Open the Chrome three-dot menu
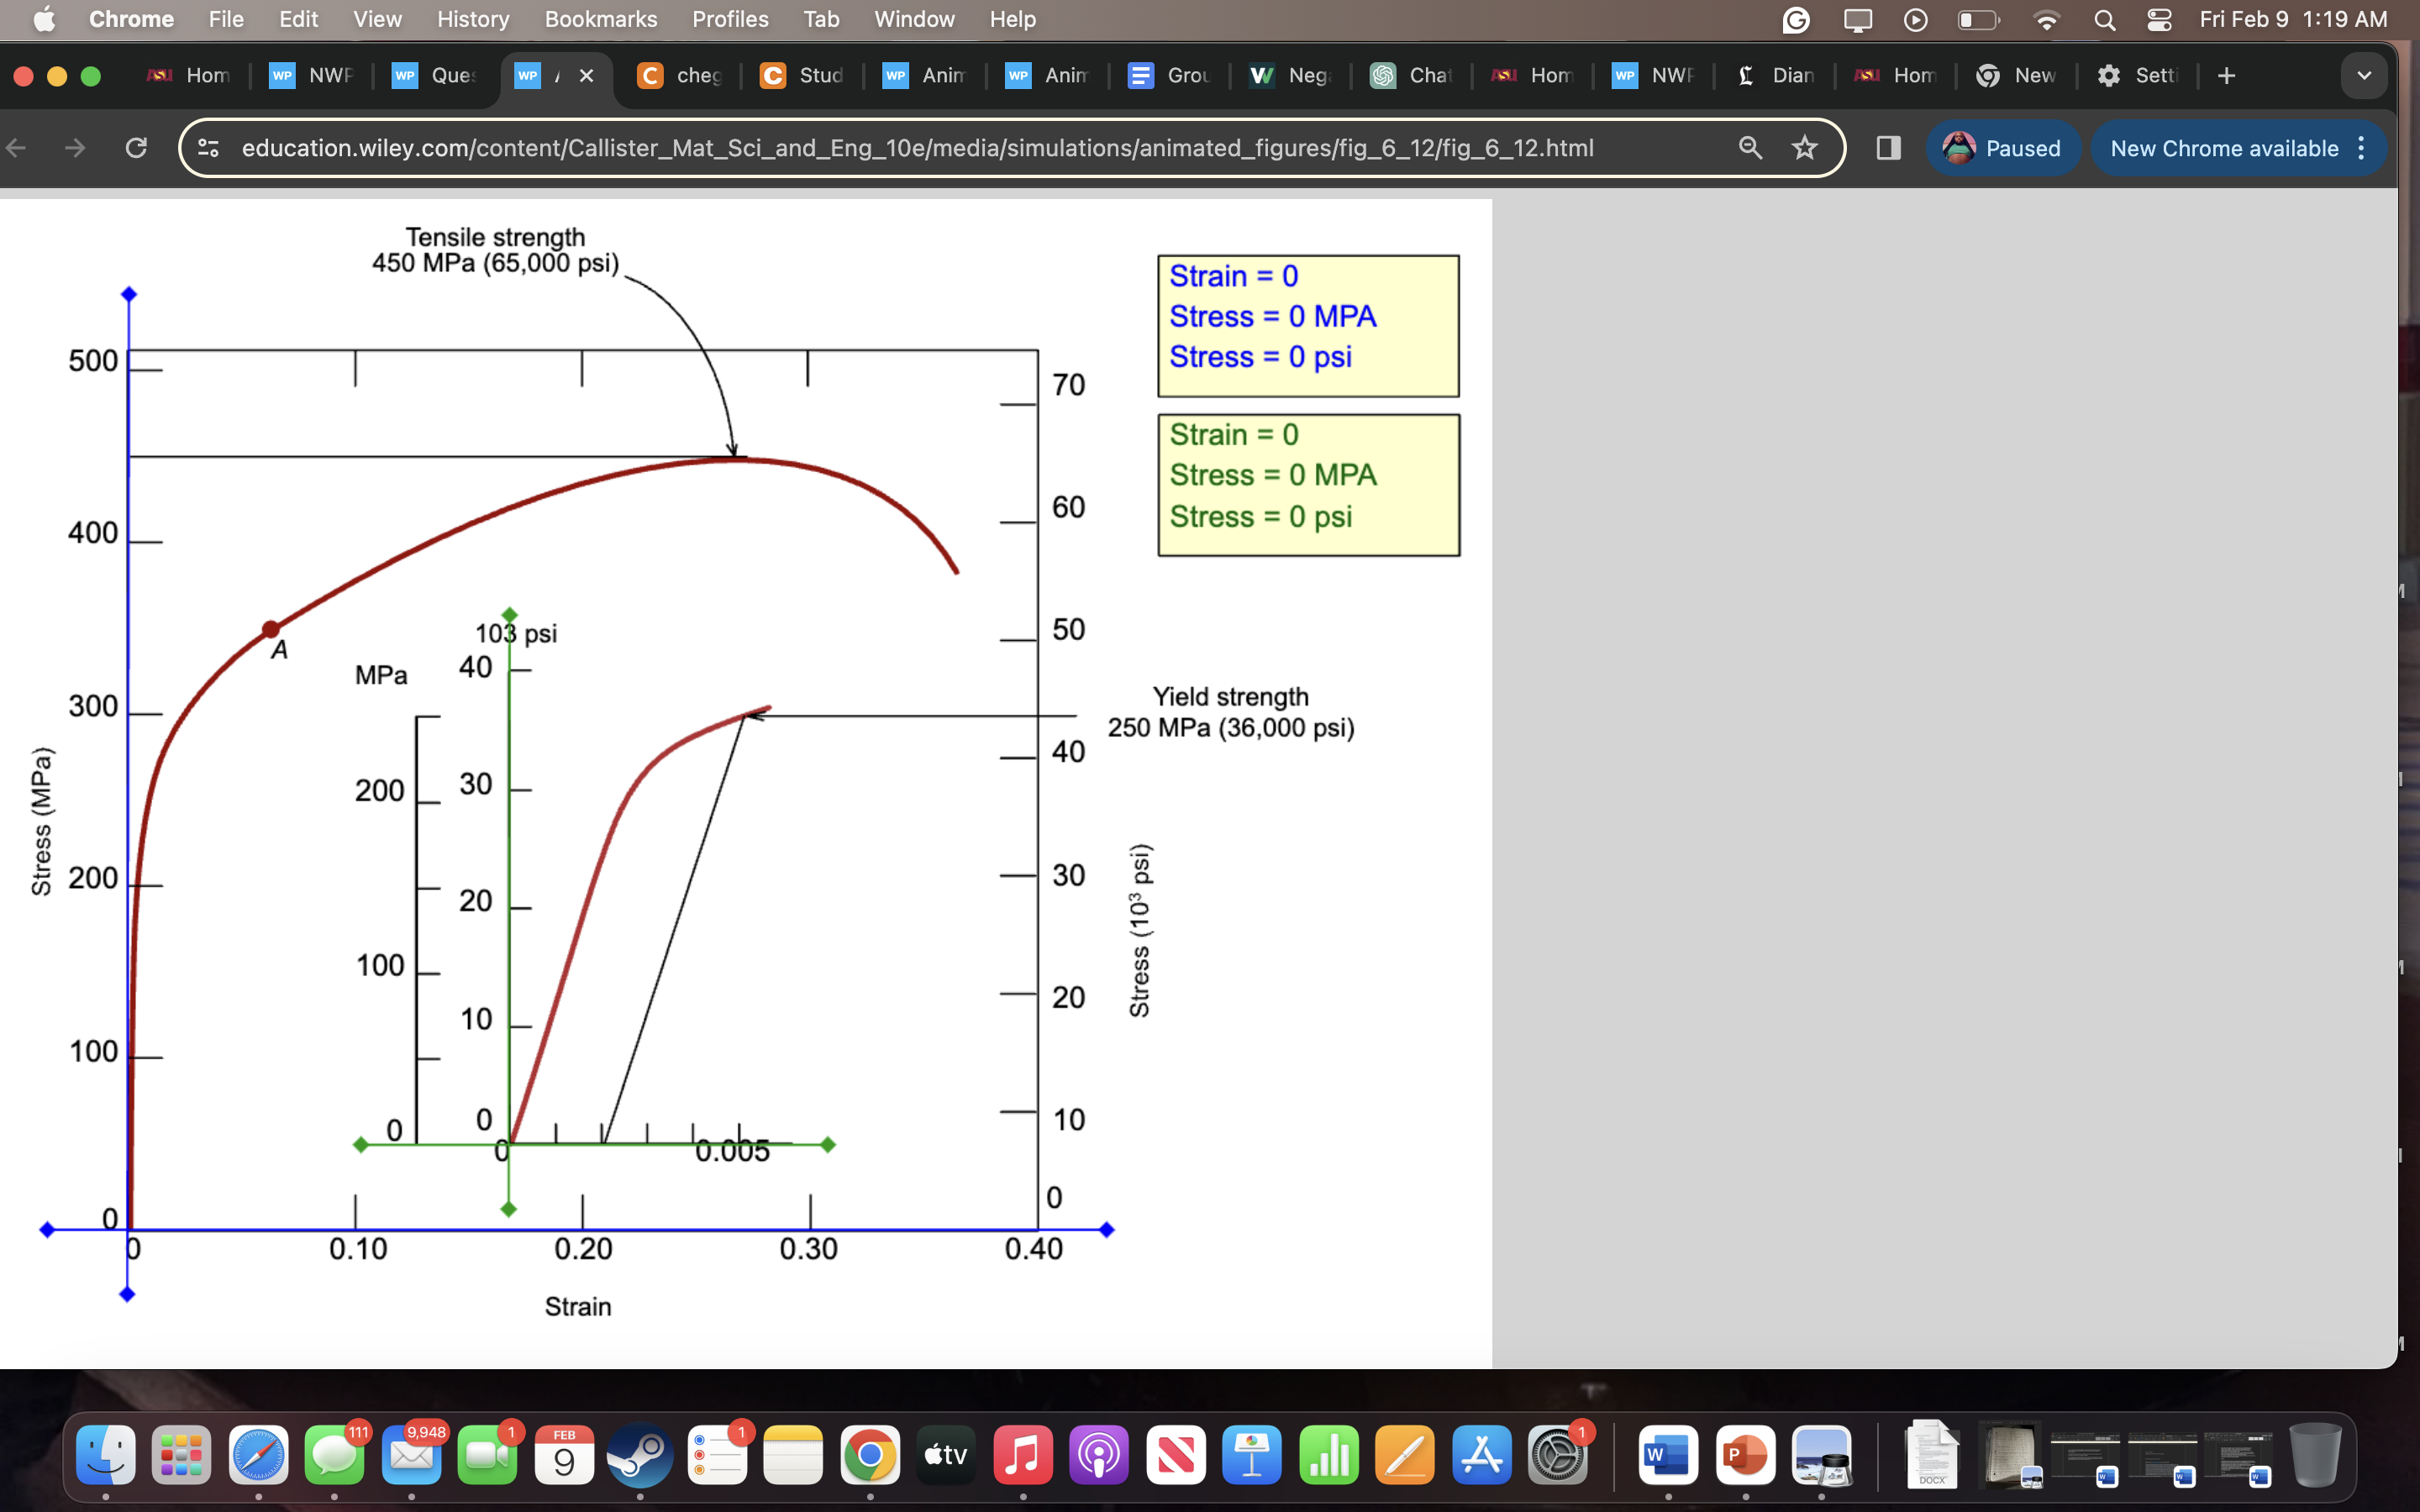 pyautogui.click(x=2362, y=148)
